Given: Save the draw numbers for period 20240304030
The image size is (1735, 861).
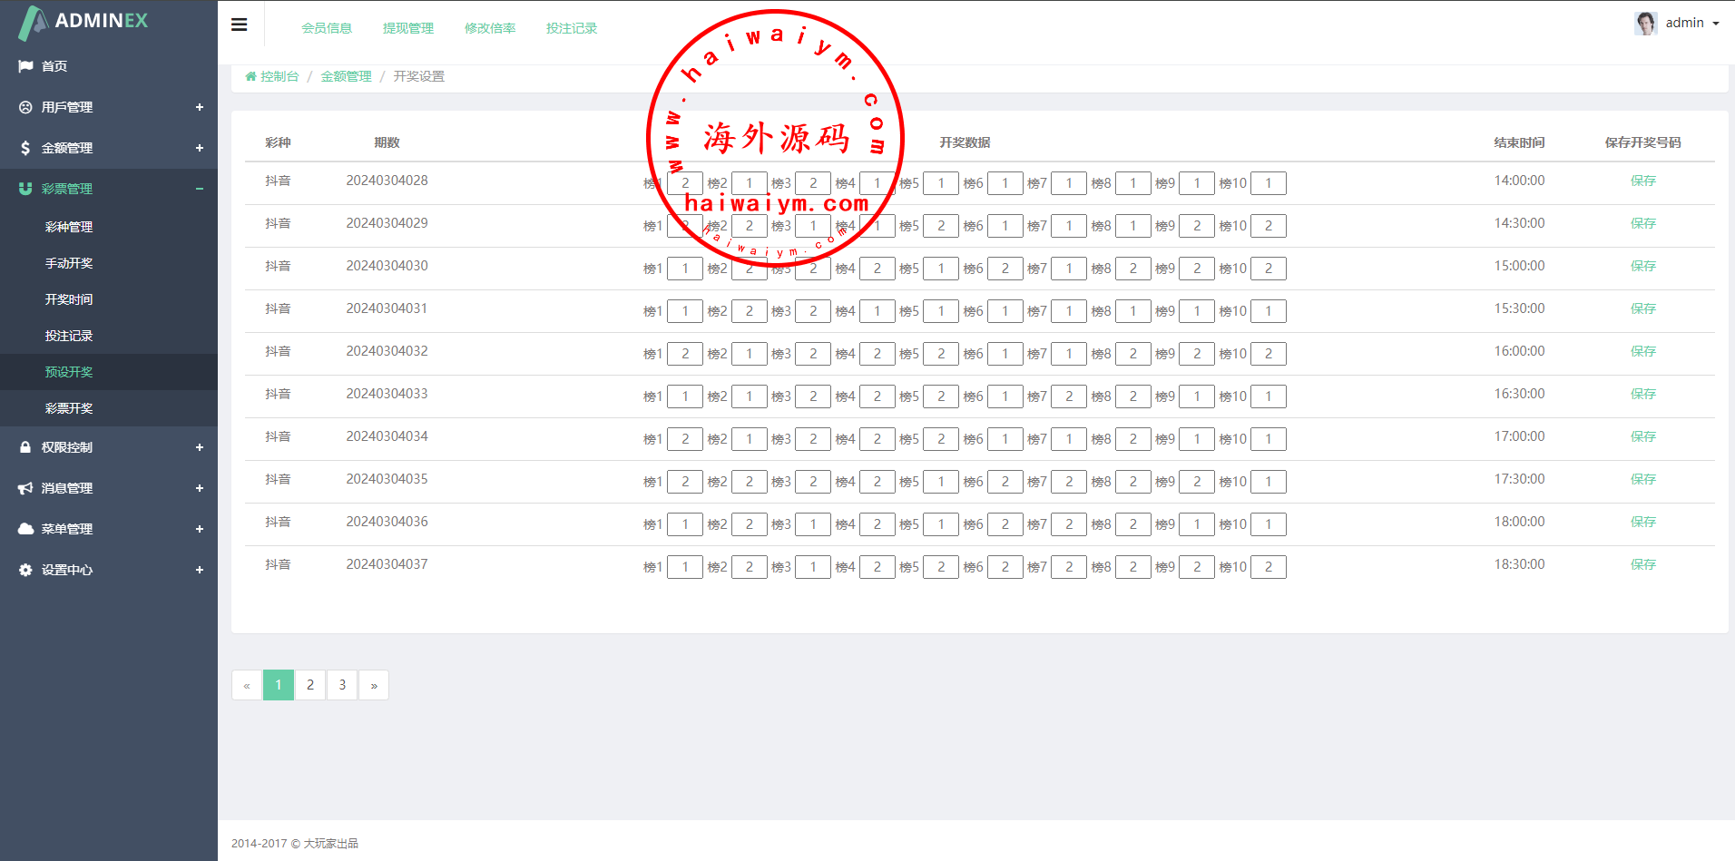Looking at the screenshot, I should (x=1642, y=266).
